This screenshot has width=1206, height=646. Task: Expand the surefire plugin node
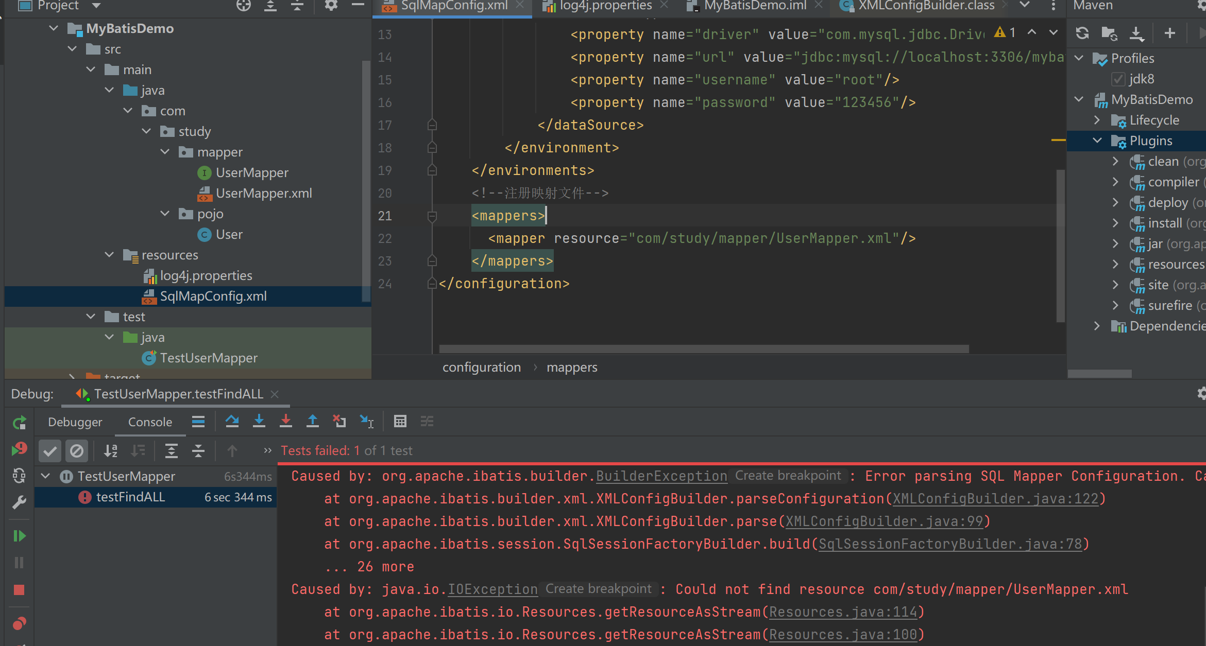(x=1116, y=305)
